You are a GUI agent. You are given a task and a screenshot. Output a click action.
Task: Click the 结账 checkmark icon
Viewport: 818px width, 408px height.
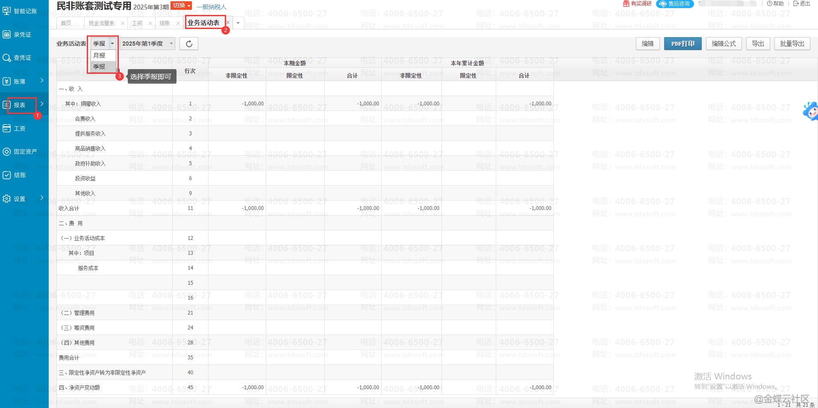click(7, 175)
